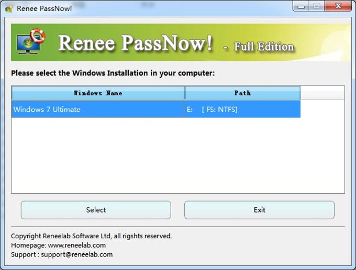Screen dimensions: 356x270
Task: Click the Full Edition banner text
Action: click(264, 46)
